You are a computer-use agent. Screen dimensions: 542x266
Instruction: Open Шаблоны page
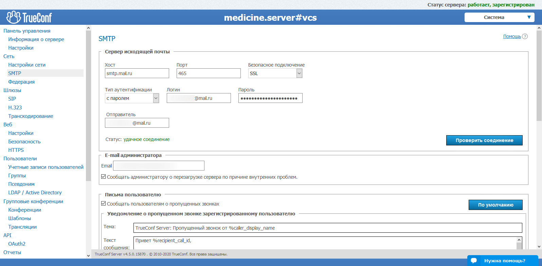pyautogui.click(x=19, y=218)
